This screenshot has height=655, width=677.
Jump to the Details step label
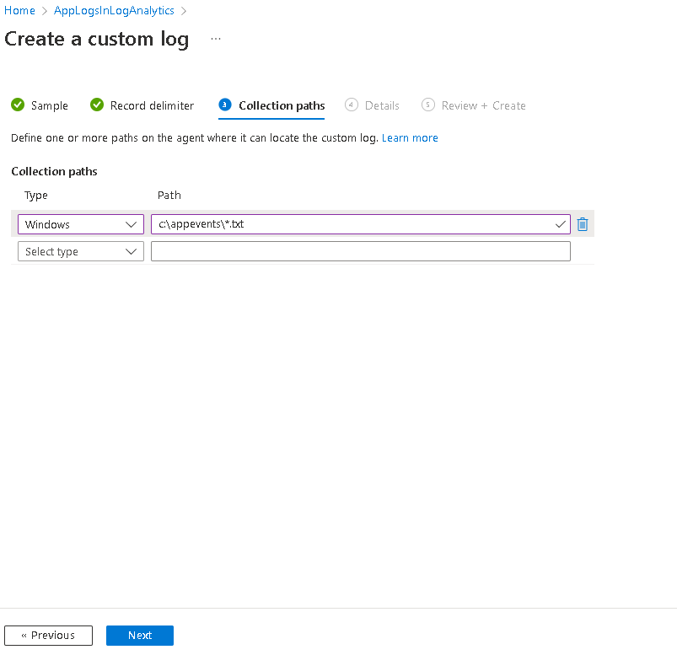click(382, 105)
